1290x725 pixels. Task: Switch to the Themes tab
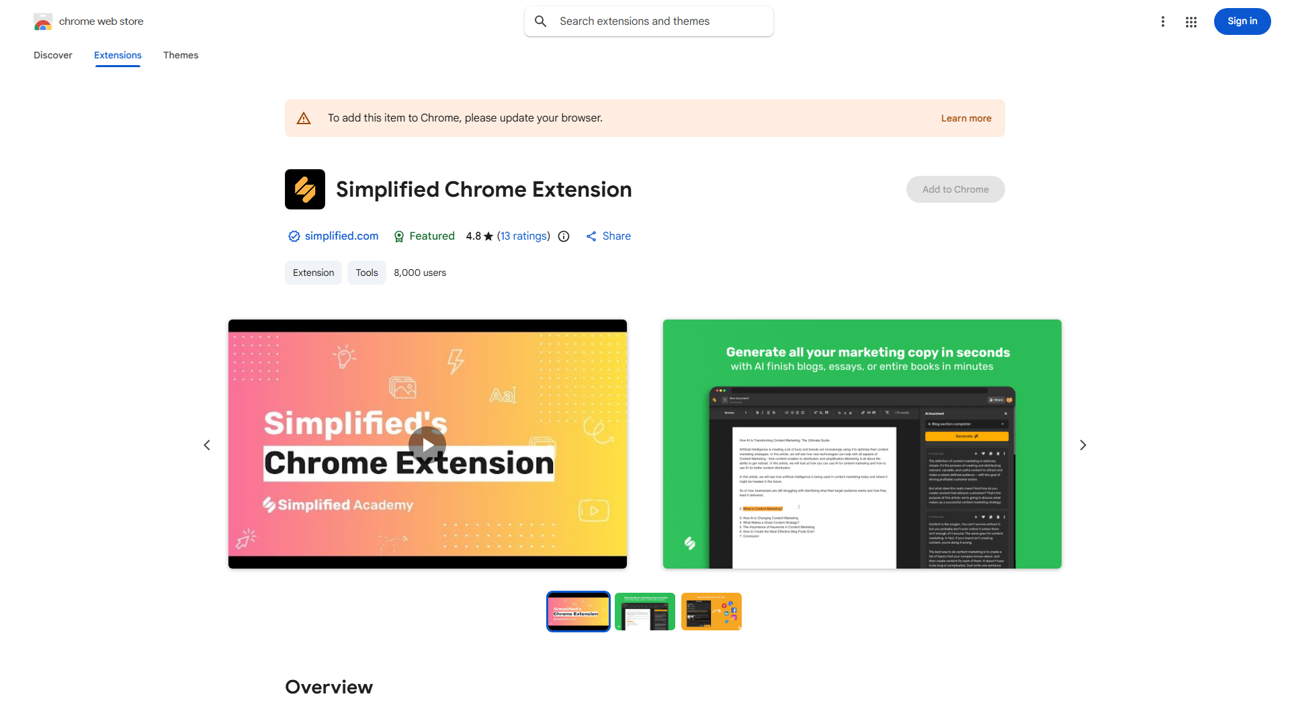click(x=181, y=55)
